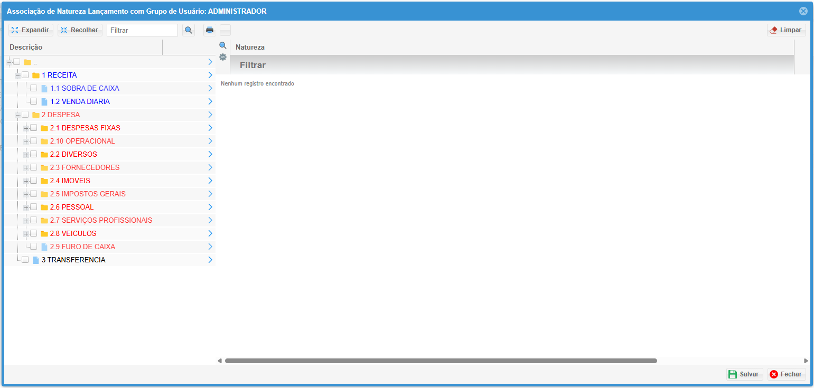Select the 2.3 FORNECEDORES tree item

point(85,167)
